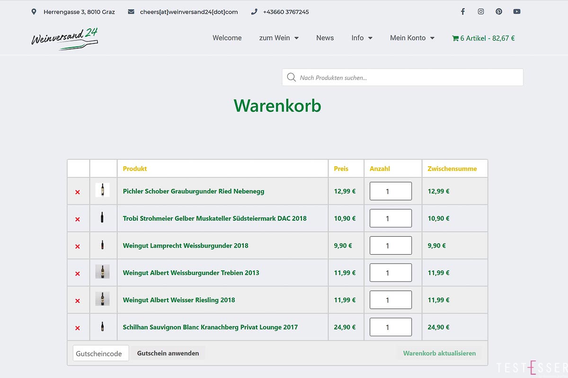The width and height of the screenshot is (568, 378).
Task: Focus quantity field for Weingut Lamprecht Weissburgunder
Action: pos(390,246)
